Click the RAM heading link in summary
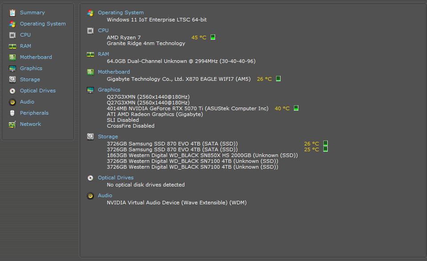 pyautogui.click(x=103, y=54)
